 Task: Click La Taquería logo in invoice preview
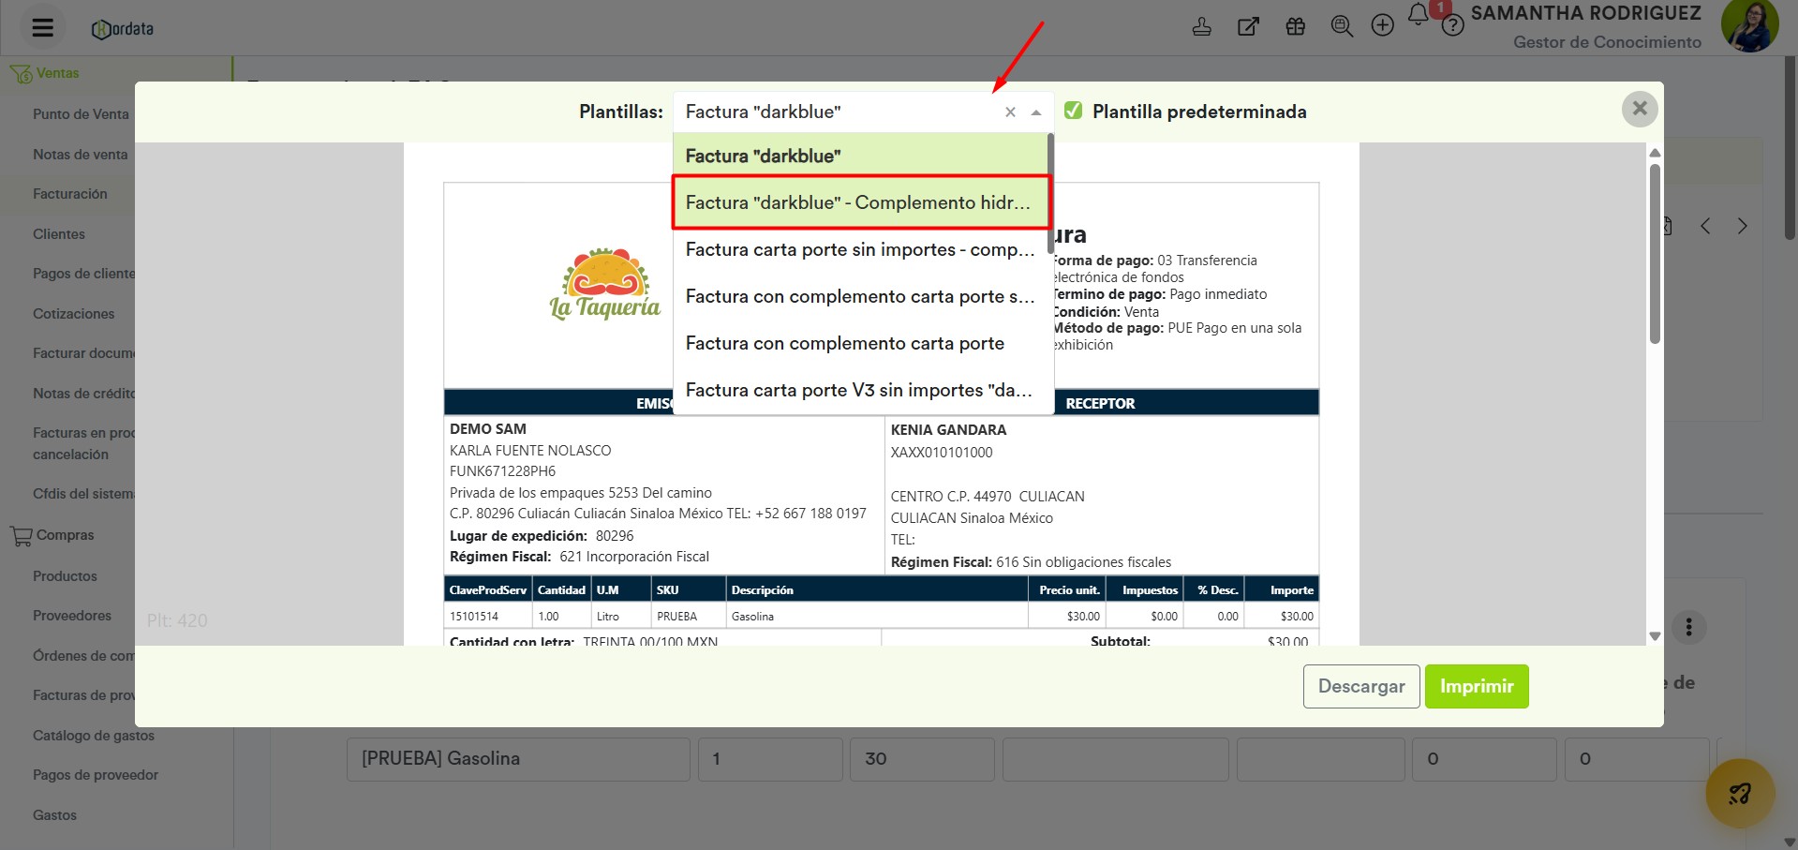click(605, 284)
